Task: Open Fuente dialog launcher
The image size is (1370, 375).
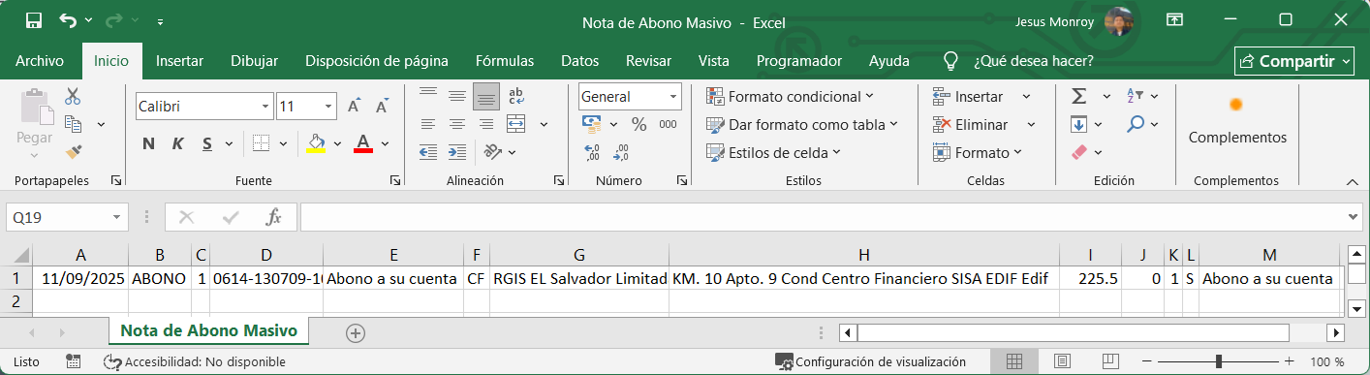Action: click(395, 181)
